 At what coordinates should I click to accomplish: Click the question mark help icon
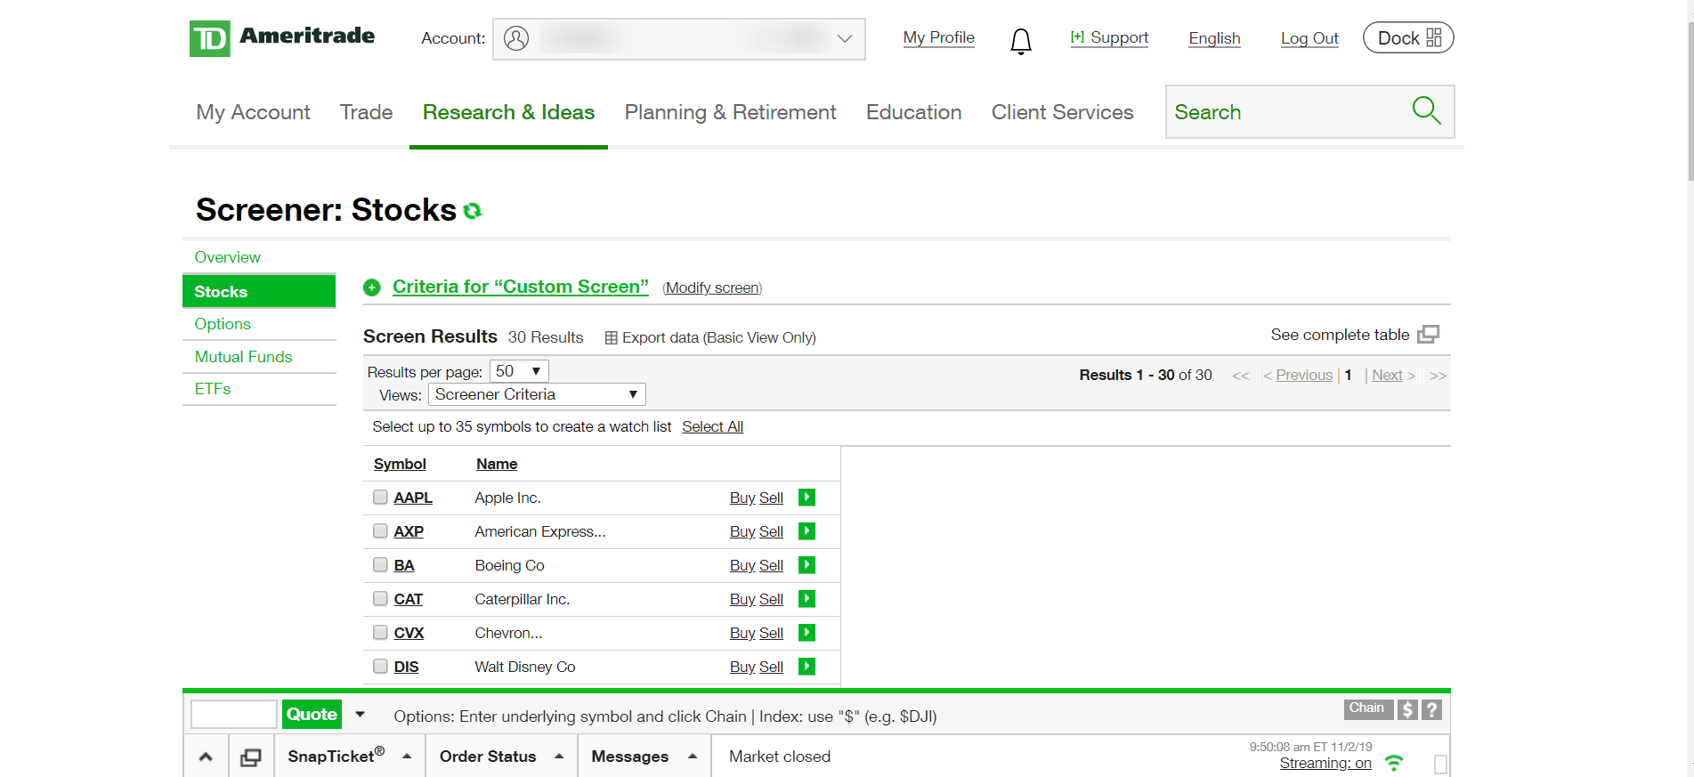(x=1431, y=709)
